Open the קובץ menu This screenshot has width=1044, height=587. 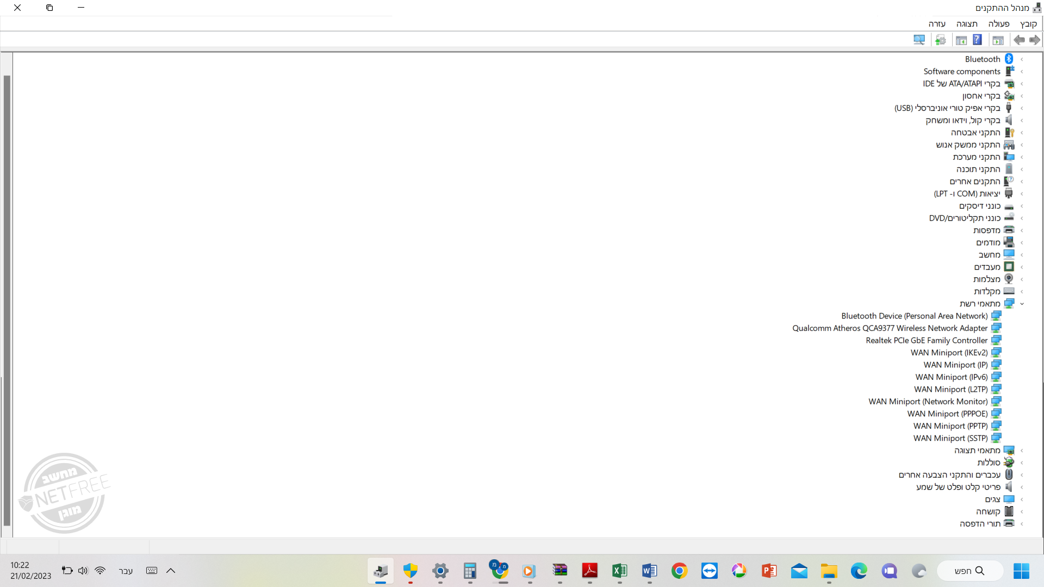click(x=1028, y=24)
